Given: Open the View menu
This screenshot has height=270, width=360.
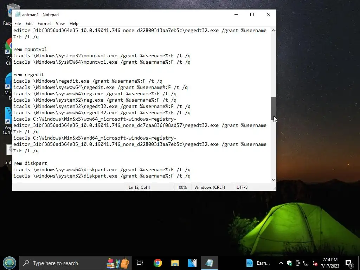Looking at the screenshot, I should point(60,24).
